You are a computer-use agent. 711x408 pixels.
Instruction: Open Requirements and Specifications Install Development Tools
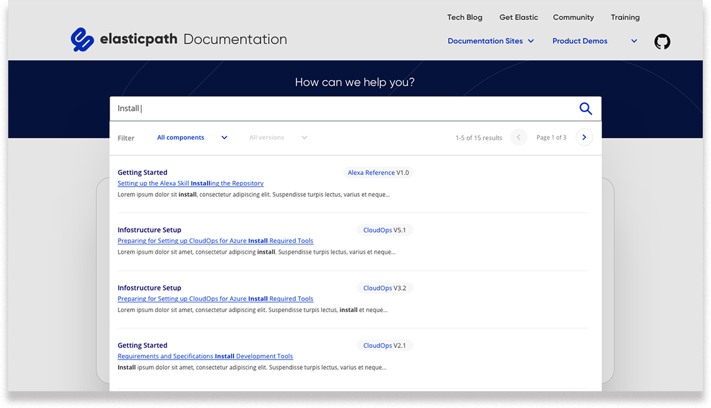(x=205, y=356)
